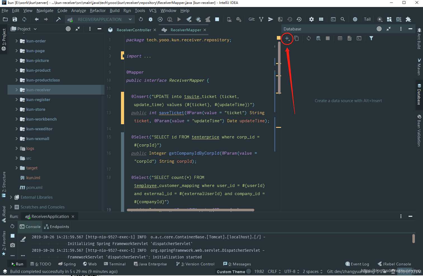Click the rerun icon in Run panel
The width and height of the screenshot is (423, 276).
(x=12, y=226)
